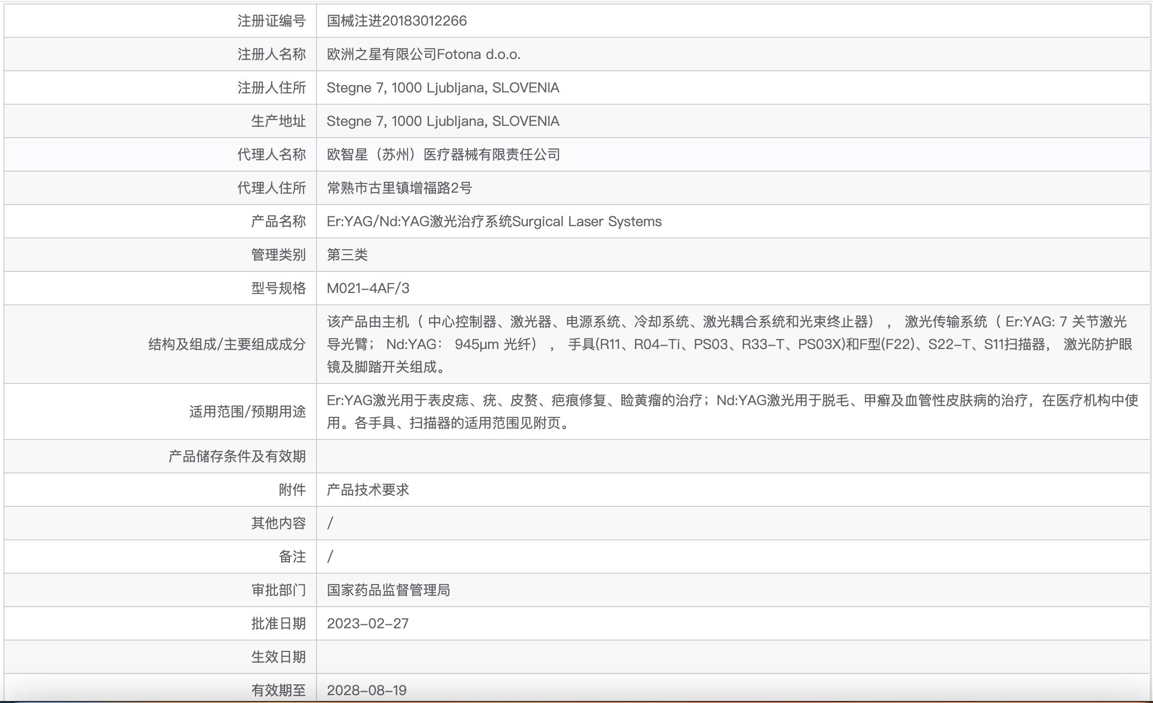Click the 代理人名称 label
This screenshot has height=703, width=1153.
[x=271, y=154]
